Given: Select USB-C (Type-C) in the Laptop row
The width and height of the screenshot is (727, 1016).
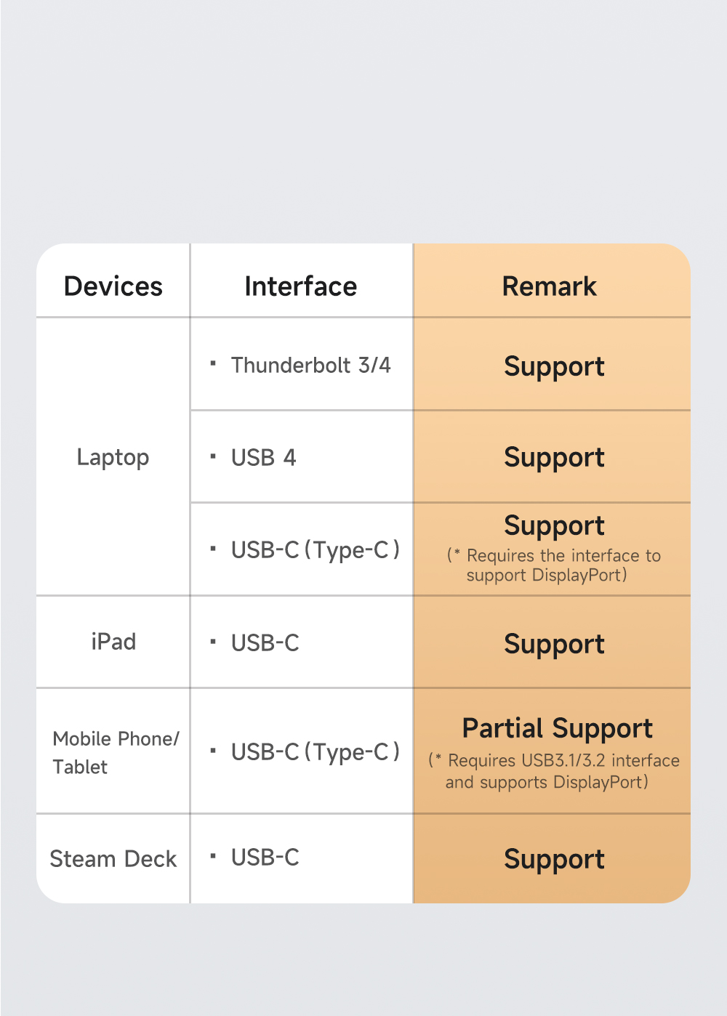Looking at the screenshot, I should point(315,550).
